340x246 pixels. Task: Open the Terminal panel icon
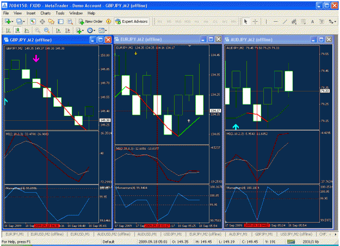[61, 21]
